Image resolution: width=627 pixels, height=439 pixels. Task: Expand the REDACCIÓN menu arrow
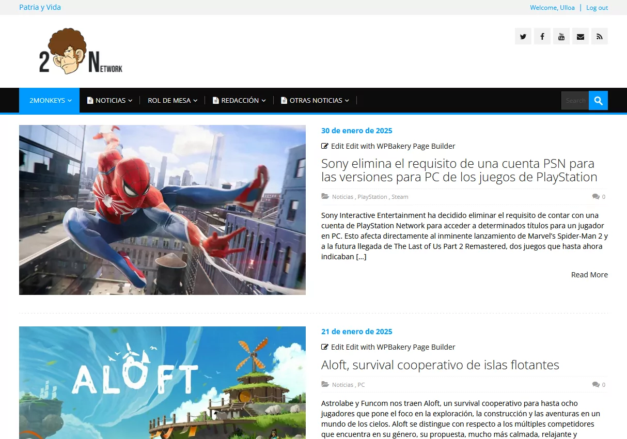(x=263, y=101)
